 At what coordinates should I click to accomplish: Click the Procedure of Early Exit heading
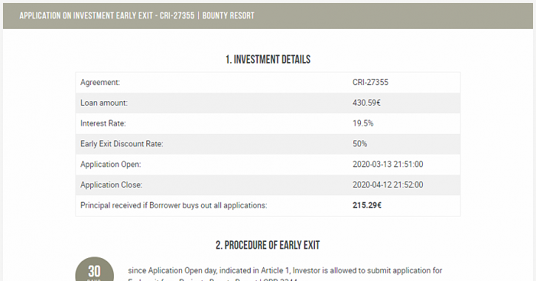pos(268,245)
